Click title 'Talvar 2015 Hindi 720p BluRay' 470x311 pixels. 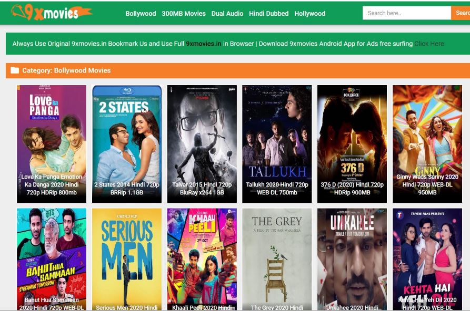[x=202, y=189]
